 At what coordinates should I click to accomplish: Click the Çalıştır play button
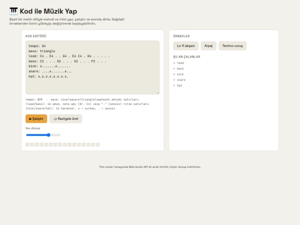click(36, 119)
